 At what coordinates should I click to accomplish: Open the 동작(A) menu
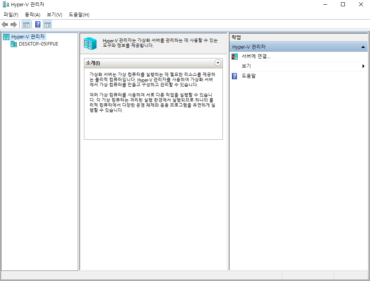(x=33, y=15)
